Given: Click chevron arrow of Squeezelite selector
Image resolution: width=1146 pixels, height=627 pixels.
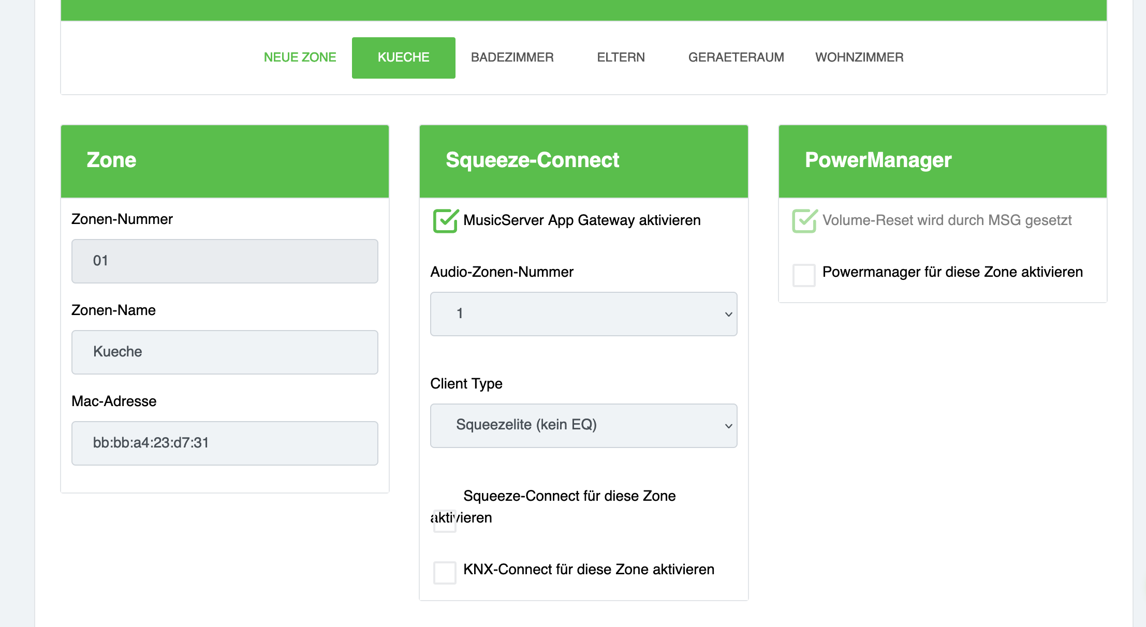Looking at the screenshot, I should tap(728, 426).
